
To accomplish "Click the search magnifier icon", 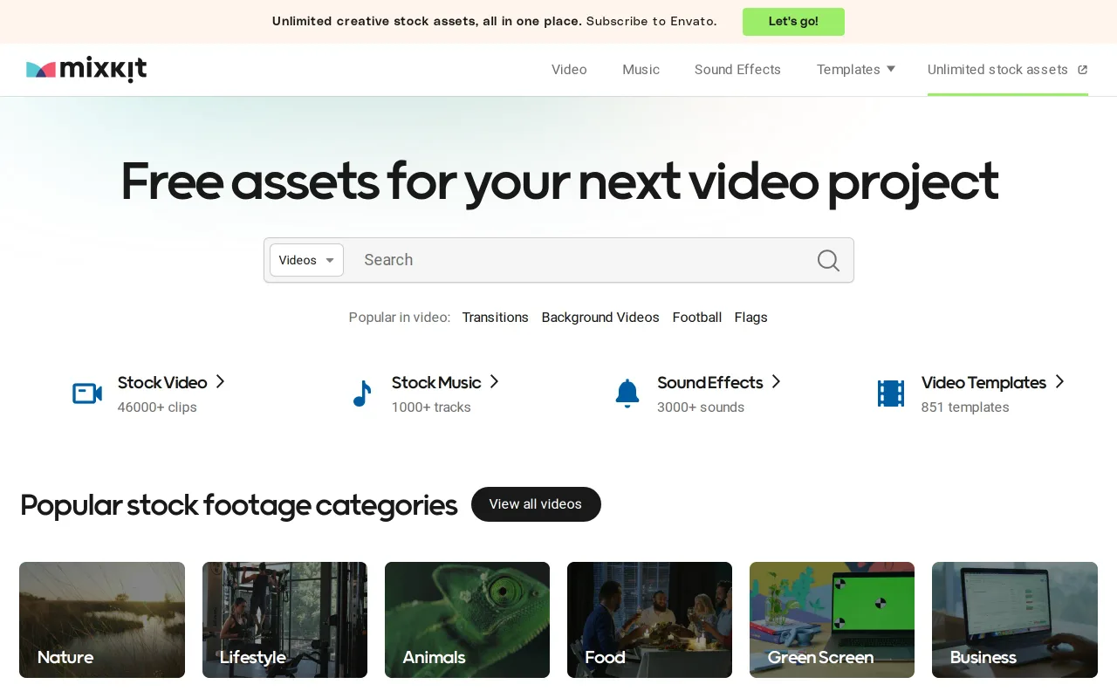I will coord(828,260).
